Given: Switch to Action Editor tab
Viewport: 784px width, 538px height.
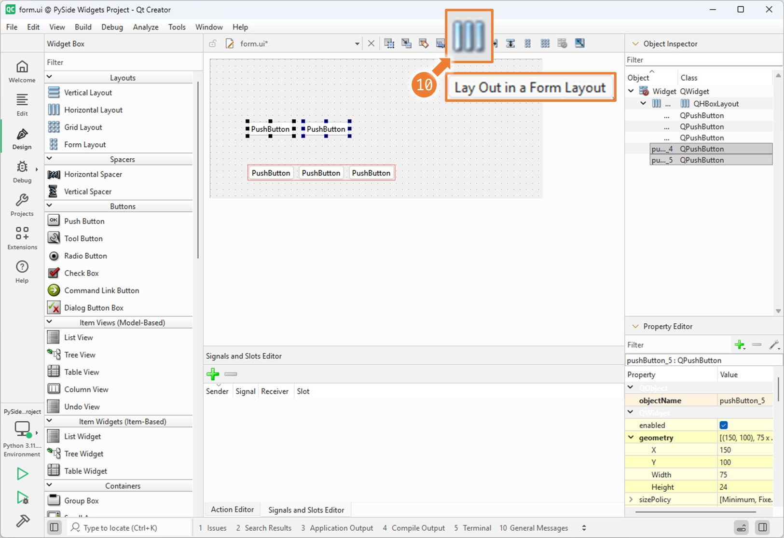Looking at the screenshot, I should click(232, 510).
